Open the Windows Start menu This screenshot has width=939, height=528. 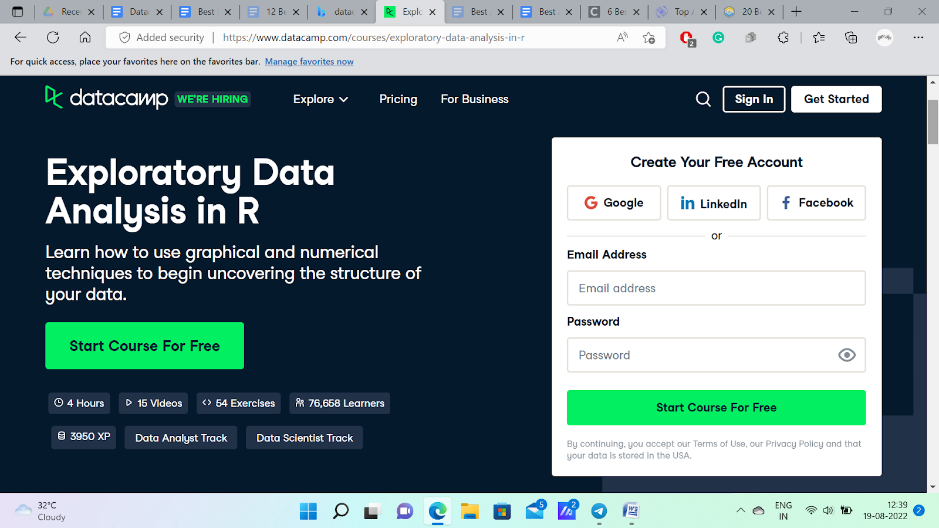coord(308,511)
